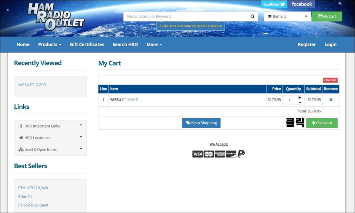Click the quantity input field
This screenshot has width=355, height=213.
(x=291, y=100)
